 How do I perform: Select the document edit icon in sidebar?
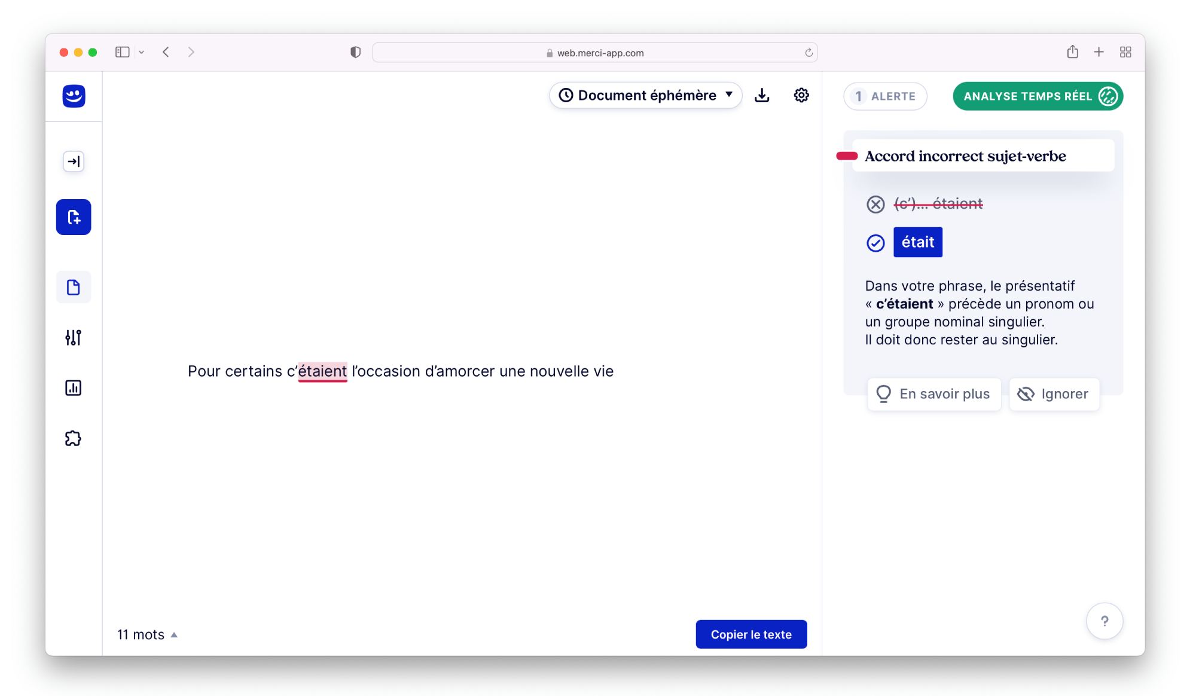[73, 216]
